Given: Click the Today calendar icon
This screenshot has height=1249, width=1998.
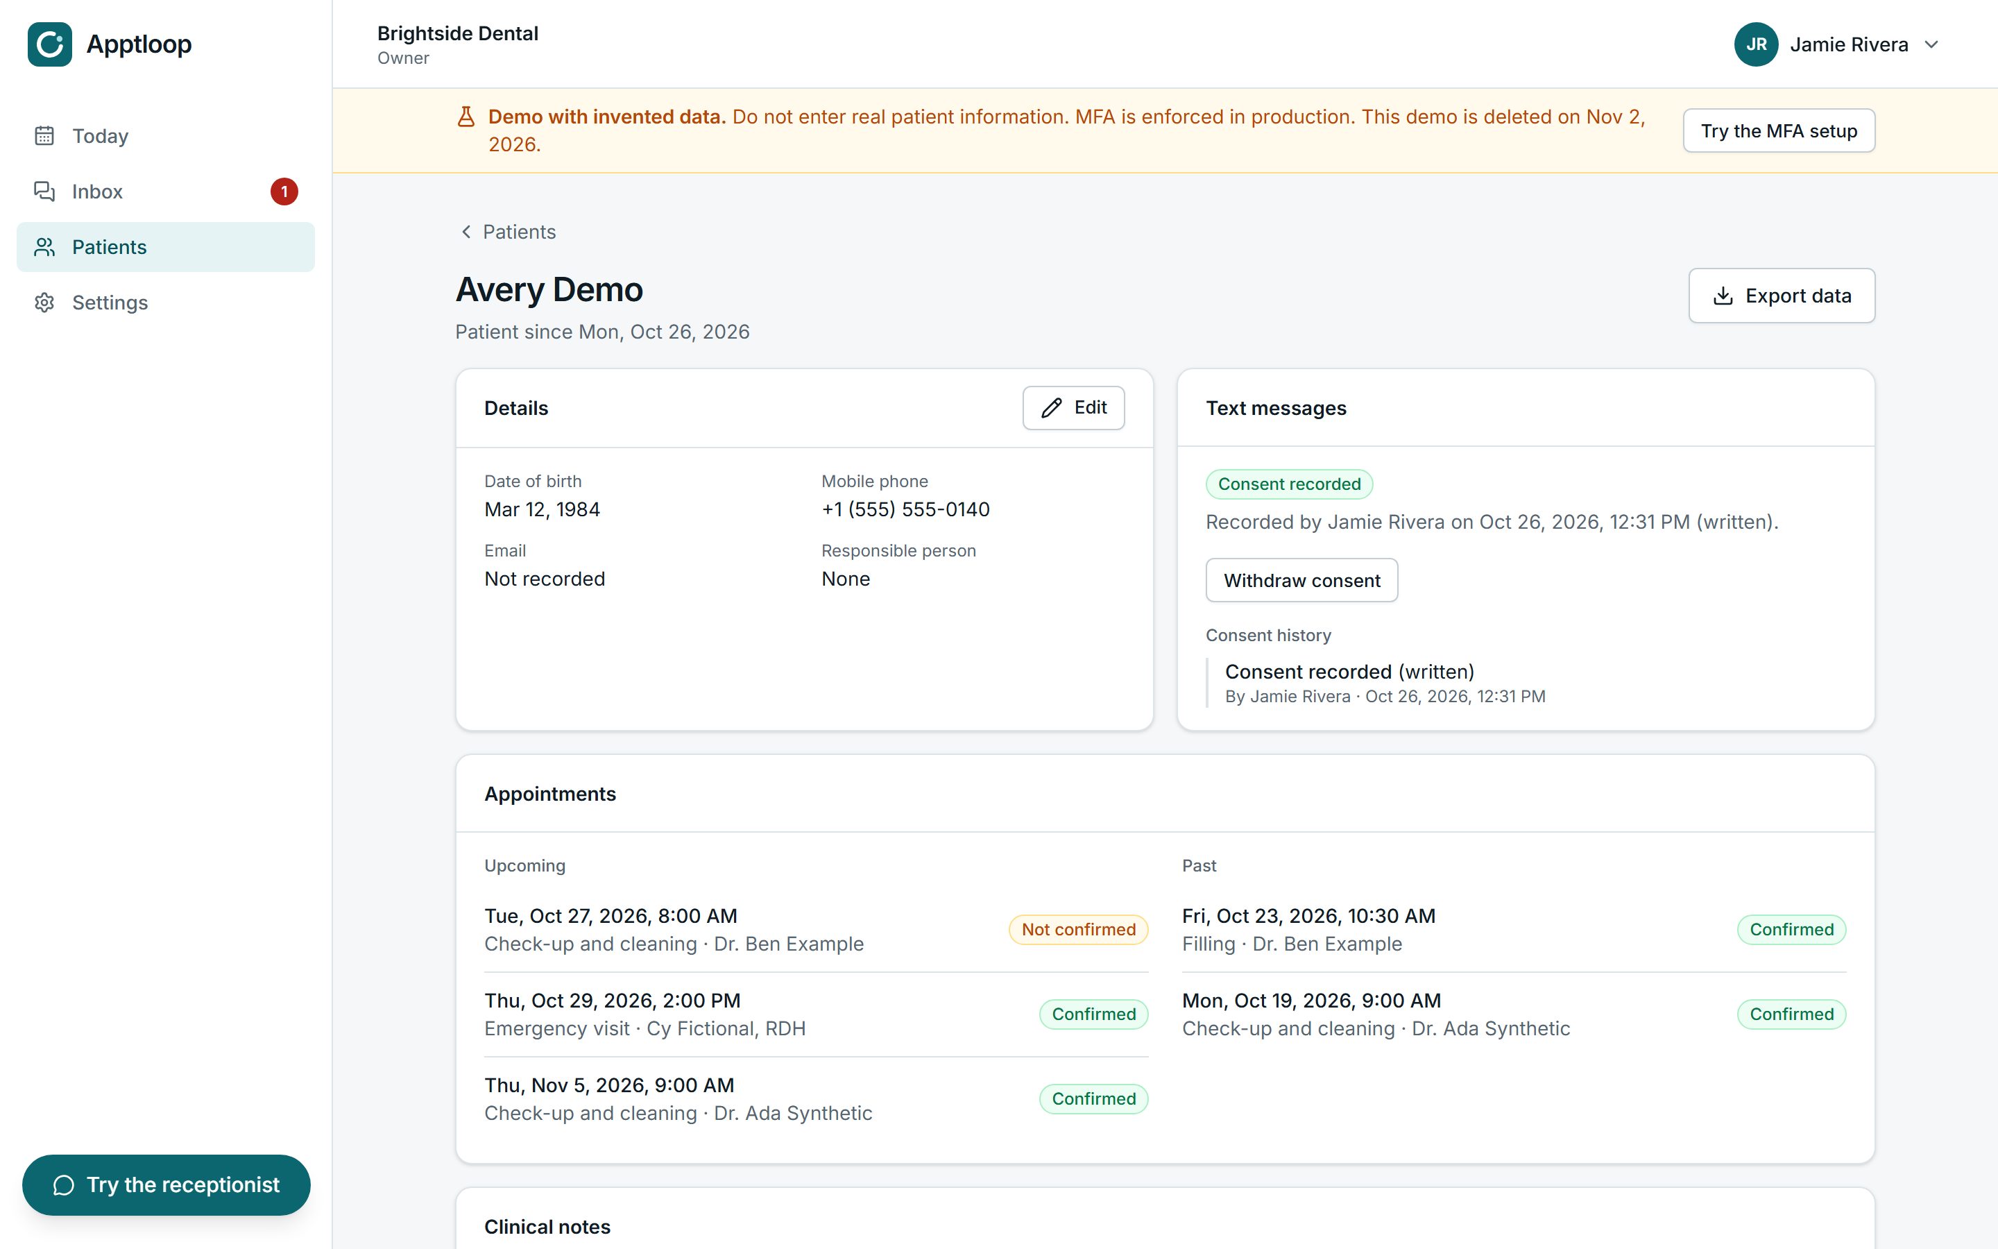Looking at the screenshot, I should pyautogui.click(x=44, y=135).
